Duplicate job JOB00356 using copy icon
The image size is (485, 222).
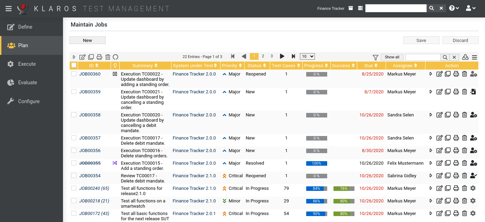coord(448,151)
